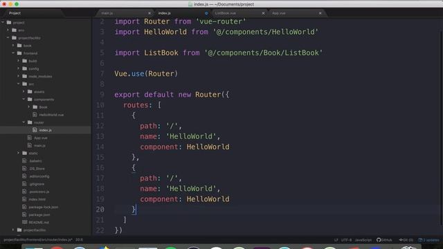443x249 pixels.
Task: Click the 'vue-router' import string
Action: click(x=221, y=21)
